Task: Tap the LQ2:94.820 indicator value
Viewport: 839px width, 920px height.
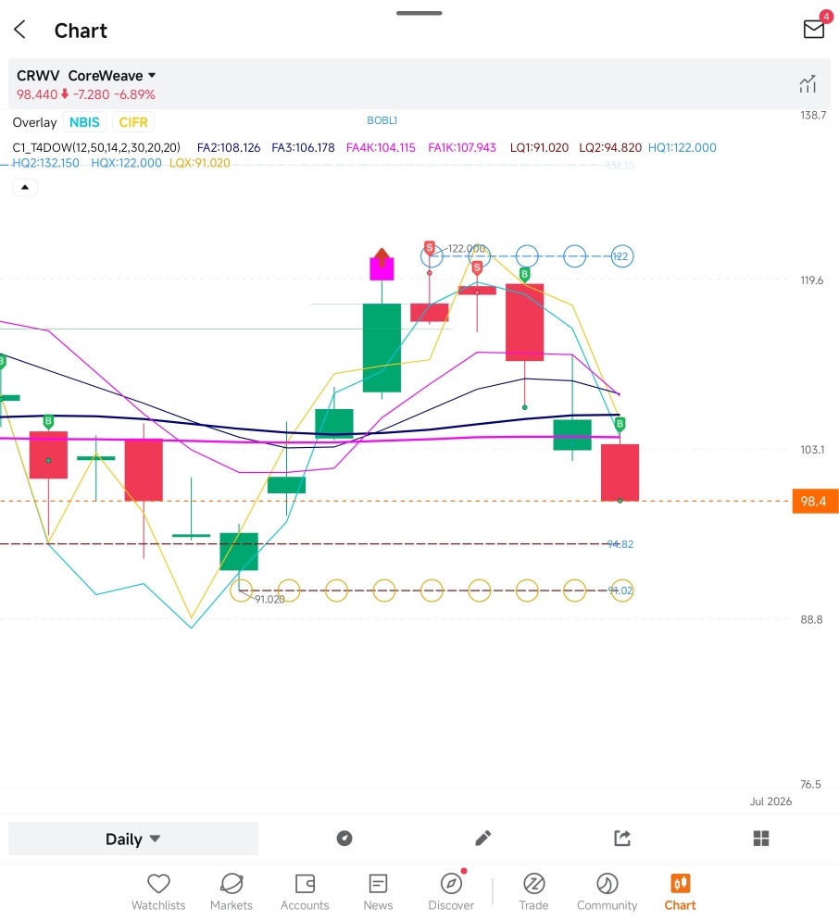Action: point(610,148)
